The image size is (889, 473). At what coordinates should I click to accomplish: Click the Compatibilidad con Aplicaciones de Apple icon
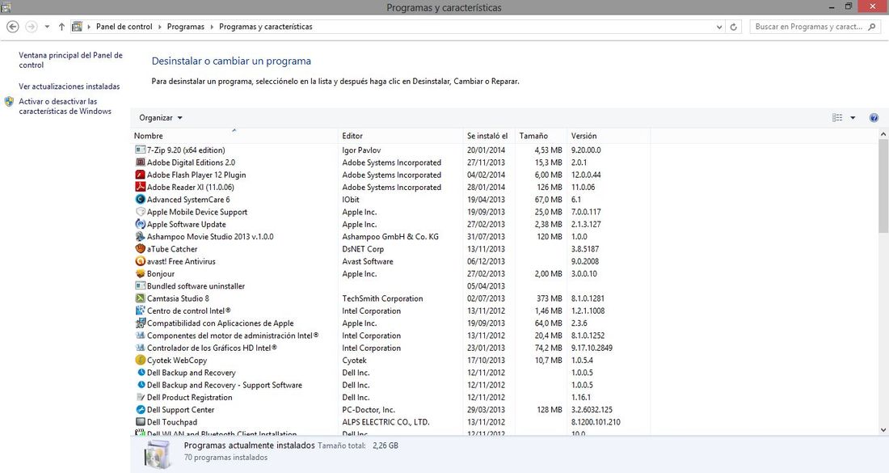pos(140,323)
